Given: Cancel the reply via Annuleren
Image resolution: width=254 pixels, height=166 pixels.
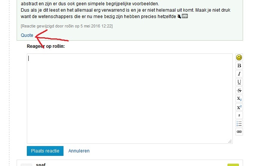Looking at the screenshot, I should tap(79, 151).
